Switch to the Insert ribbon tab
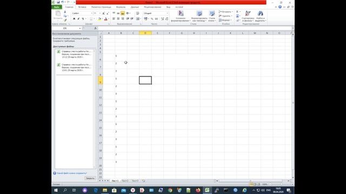 tap(82, 7)
